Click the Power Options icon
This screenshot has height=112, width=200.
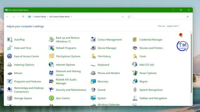pos(135,73)
